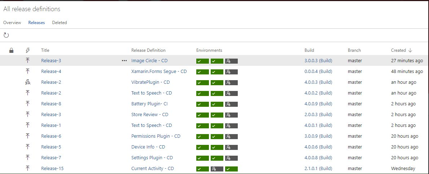Click the lightning bolt column header icon
The height and width of the screenshot is (174, 429).
tap(27, 50)
